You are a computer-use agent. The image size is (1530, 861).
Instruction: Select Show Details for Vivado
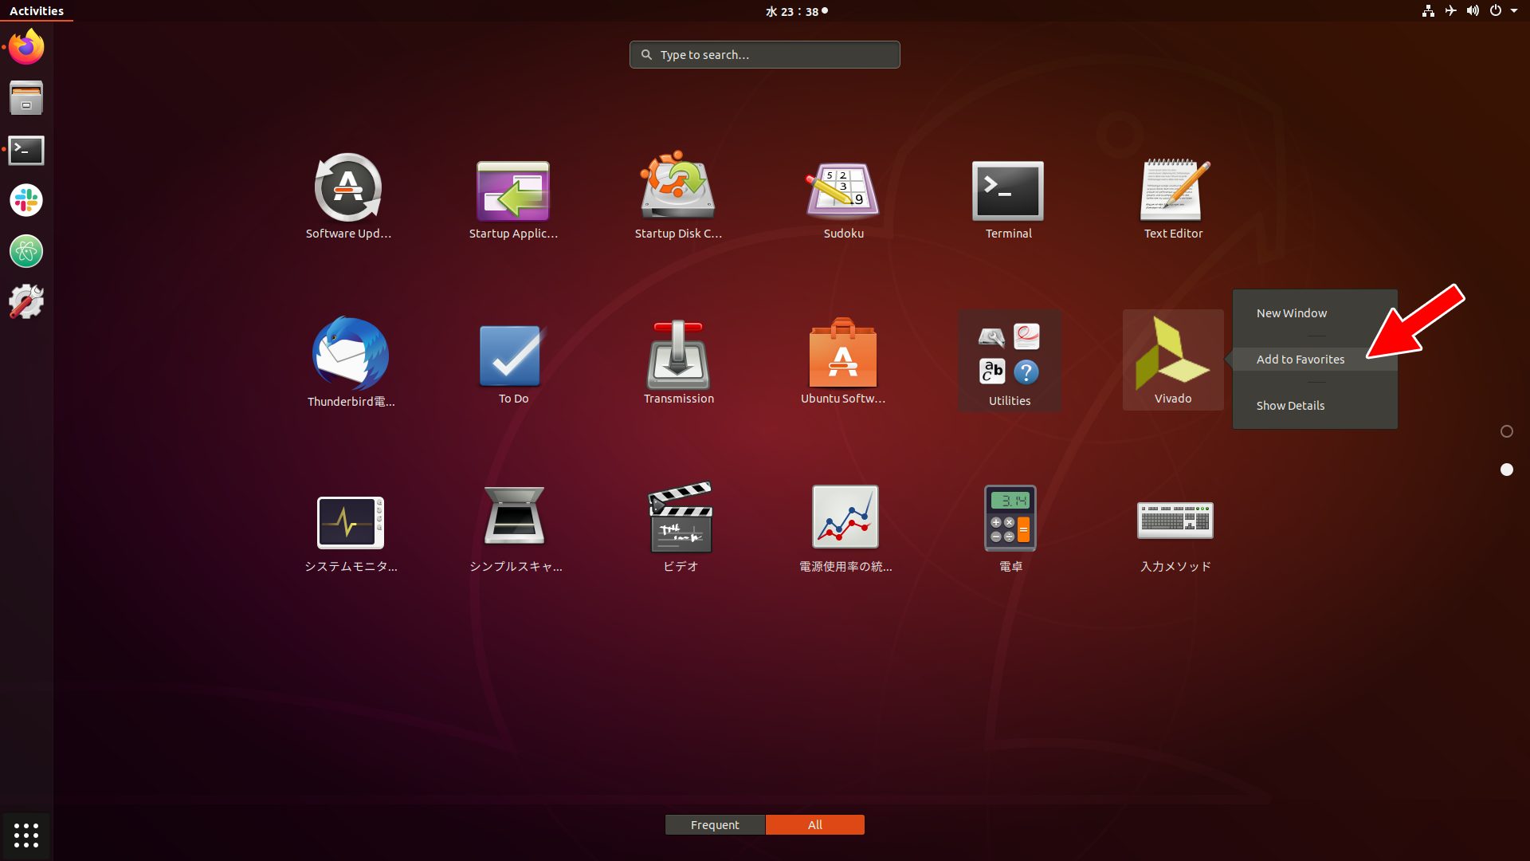point(1290,406)
